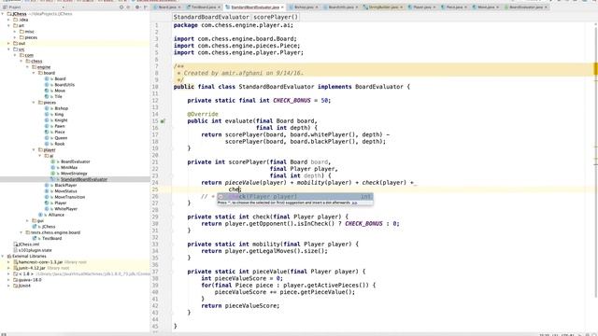The width and height of the screenshot is (598, 336).
Task: Collapse the External Libraries node
Action: coord(3,257)
